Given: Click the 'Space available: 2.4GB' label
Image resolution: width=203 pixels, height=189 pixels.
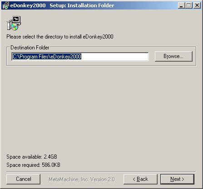Looking at the screenshot, I should tap(32, 157).
